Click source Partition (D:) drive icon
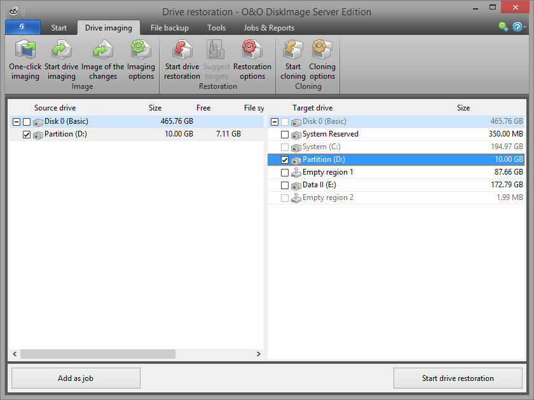Image resolution: width=534 pixels, height=400 pixels. click(x=38, y=135)
